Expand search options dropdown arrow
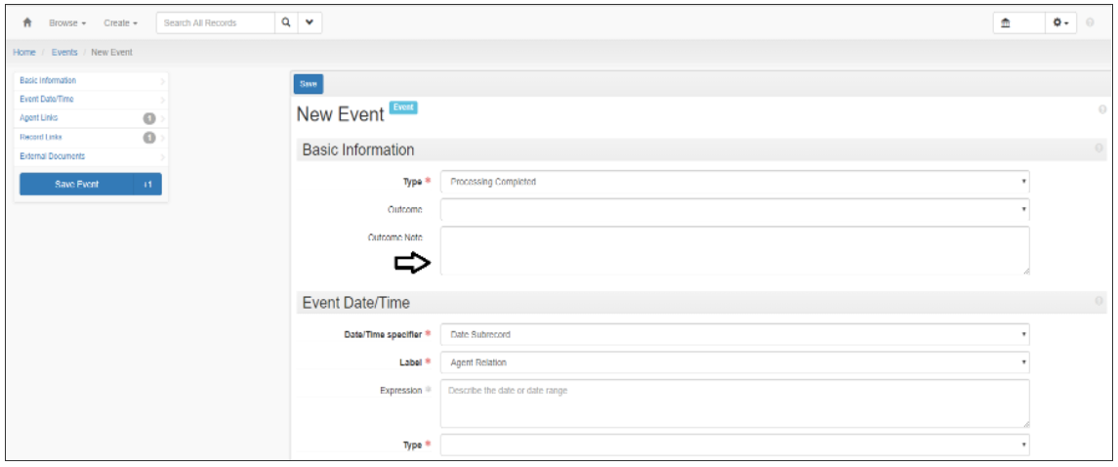Image resolution: width=1118 pixels, height=467 pixels. (310, 22)
